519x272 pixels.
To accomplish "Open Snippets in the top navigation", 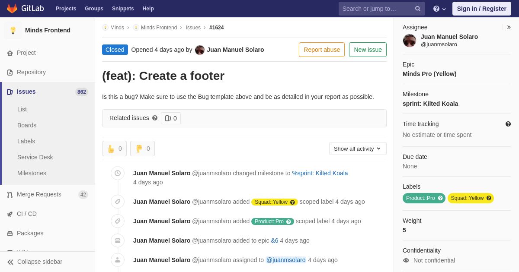I will point(123,9).
